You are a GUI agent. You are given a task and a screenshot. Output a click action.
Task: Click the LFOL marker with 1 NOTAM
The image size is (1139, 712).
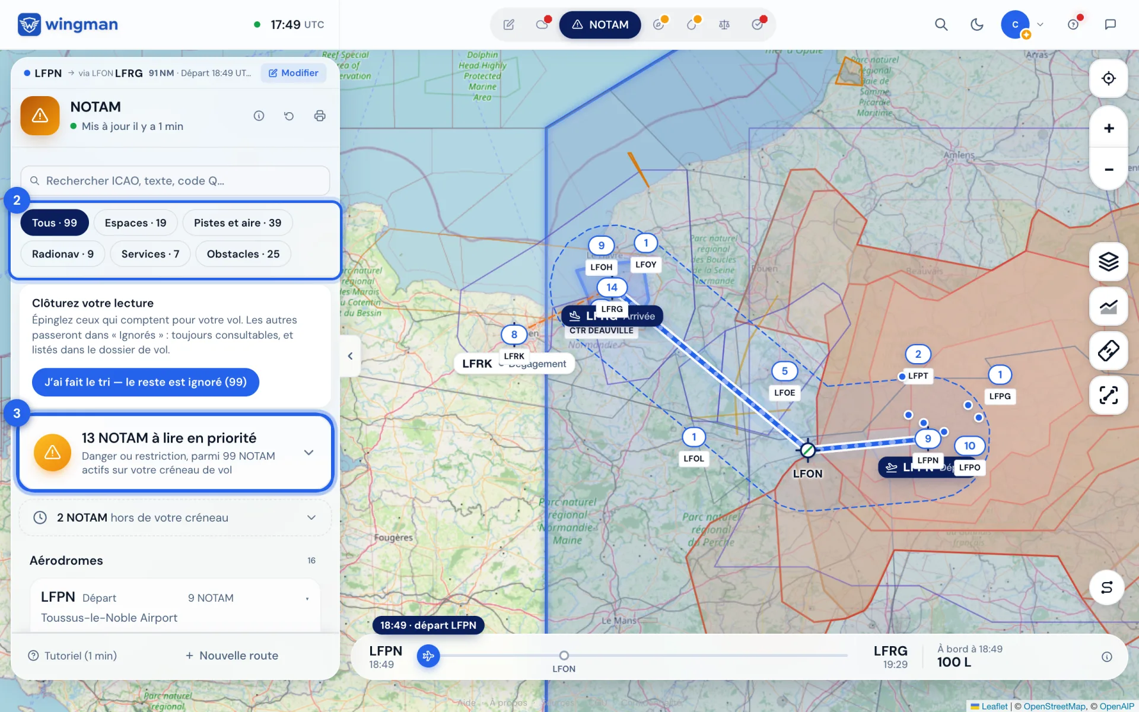693,437
